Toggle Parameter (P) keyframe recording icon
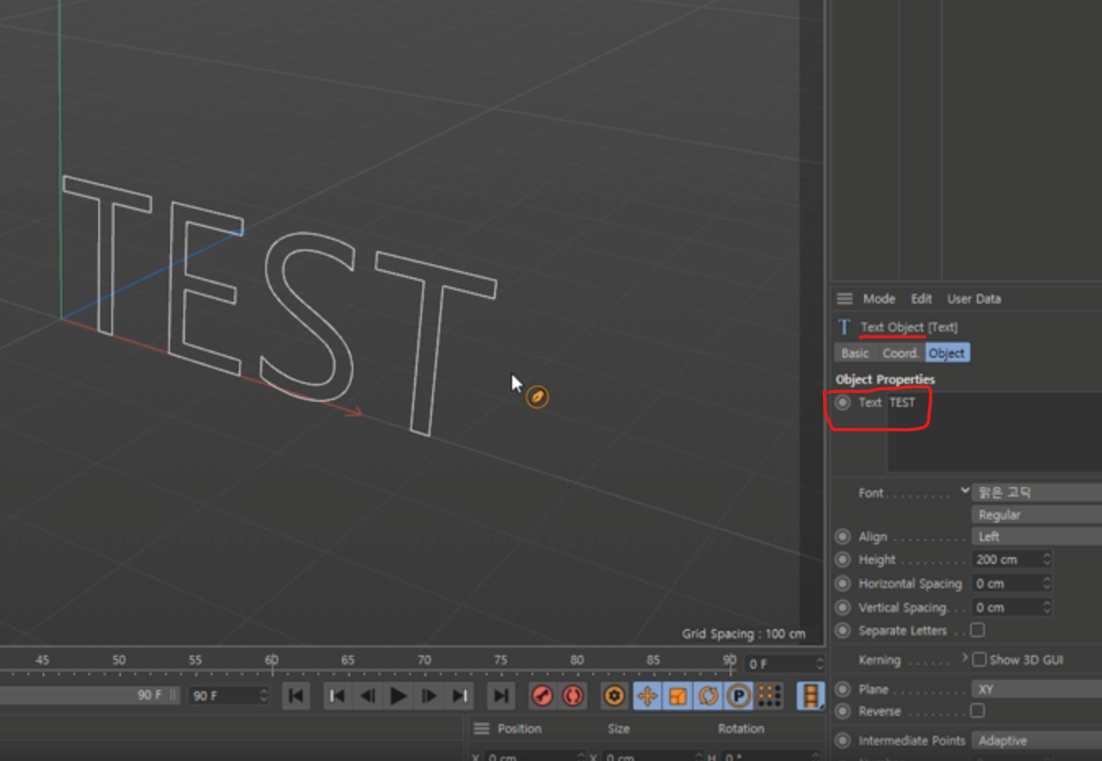1102x761 pixels. coord(739,696)
